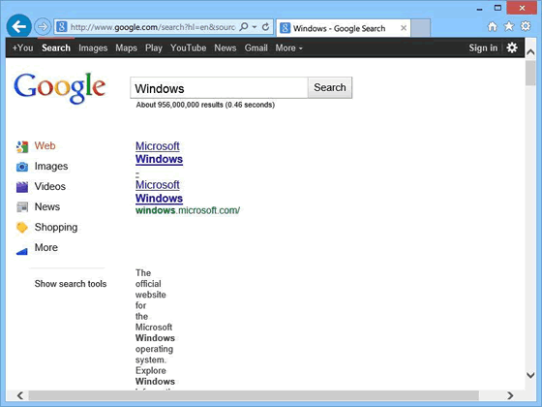The image size is (542, 407).
Task: Open Internet Explorer Tools gear icon
Action: coord(526,26)
